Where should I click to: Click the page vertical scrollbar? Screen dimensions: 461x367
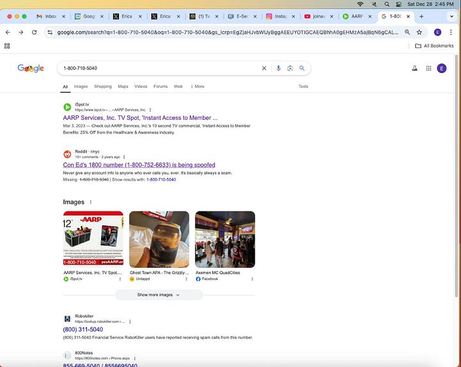coord(457,176)
